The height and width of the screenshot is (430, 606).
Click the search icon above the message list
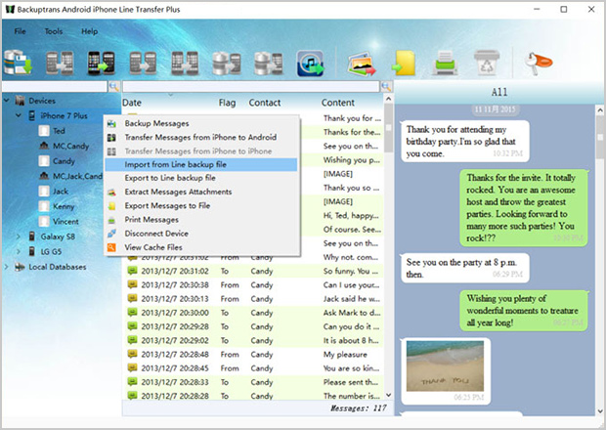tap(388, 87)
